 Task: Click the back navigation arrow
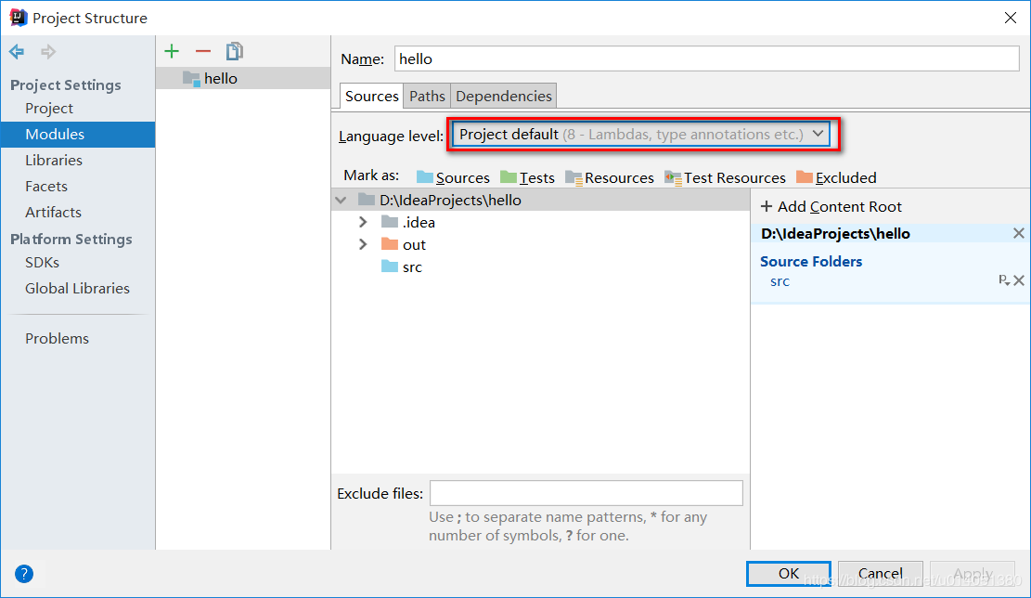[17, 52]
